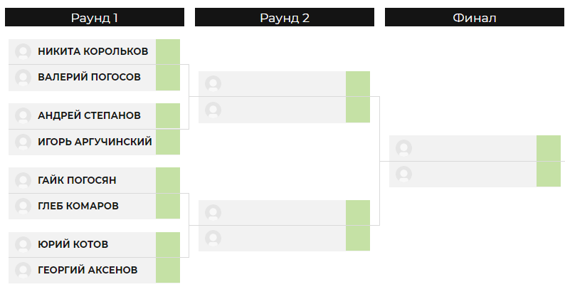This screenshot has width=565, height=287.
Task: Click avatar icon beside Андрей Степанов
Action: click(23, 116)
